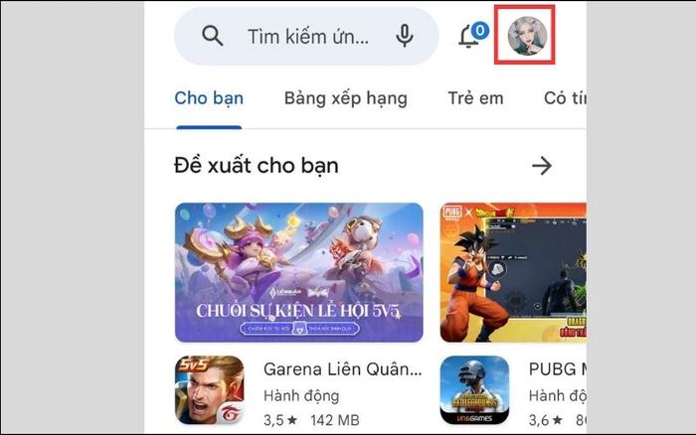
Task: Tap the magnifying glass search icon
Action: 212,36
